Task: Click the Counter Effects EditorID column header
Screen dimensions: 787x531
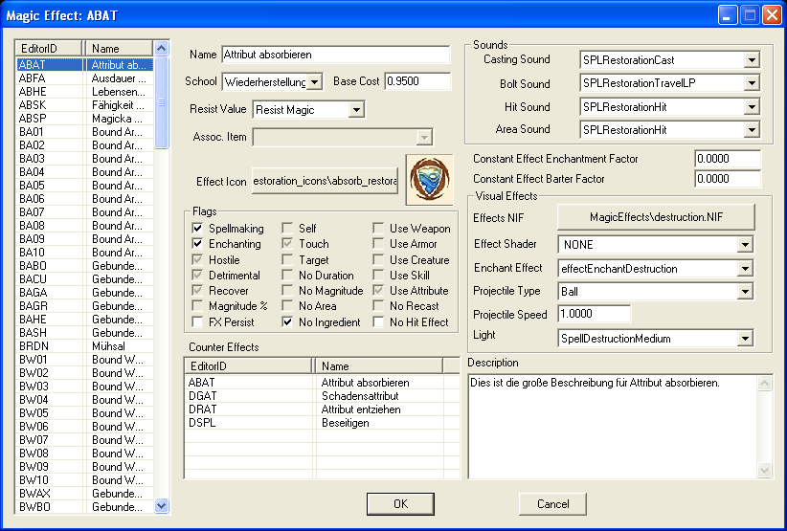Action: tap(249, 366)
